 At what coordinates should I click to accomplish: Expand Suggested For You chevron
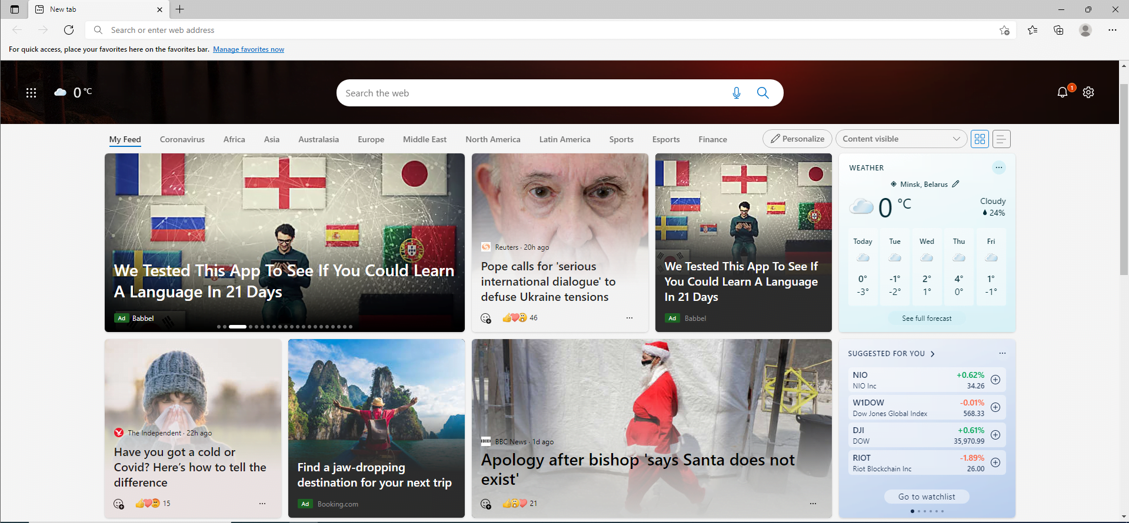932,354
